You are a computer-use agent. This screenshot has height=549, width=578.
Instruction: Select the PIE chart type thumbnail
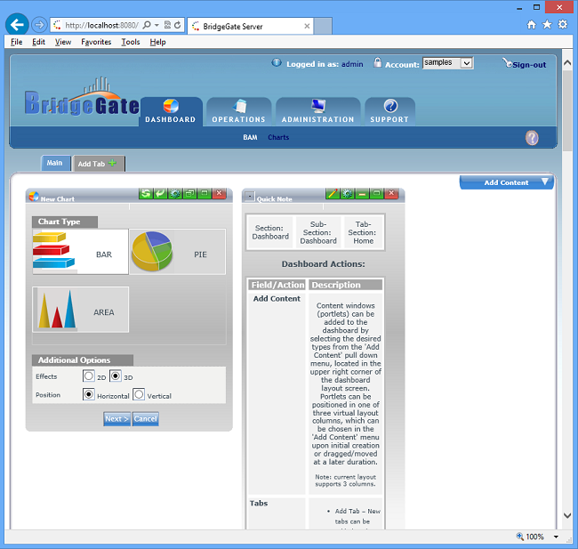(x=177, y=252)
